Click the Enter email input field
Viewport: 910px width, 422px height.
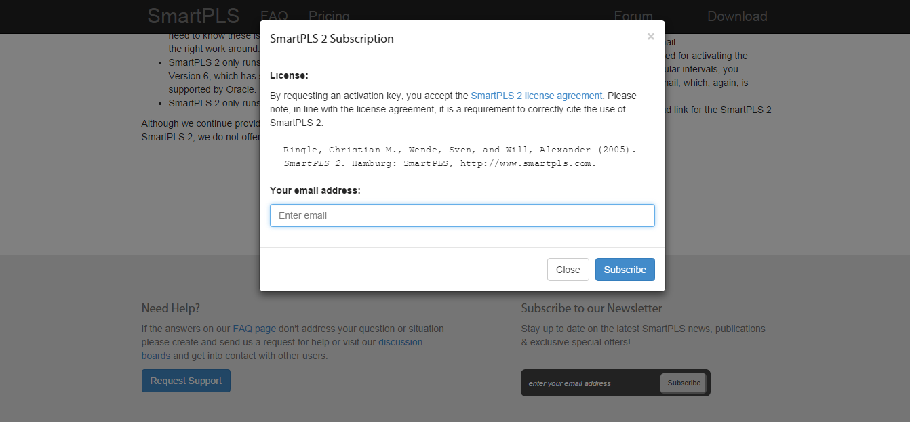462,215
